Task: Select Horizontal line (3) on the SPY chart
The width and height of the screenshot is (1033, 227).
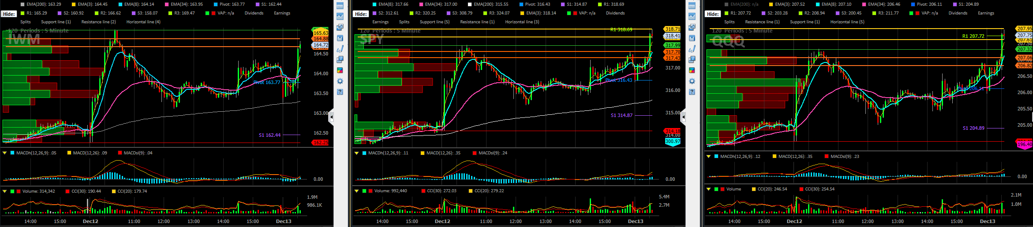Action: click(522, 22)
